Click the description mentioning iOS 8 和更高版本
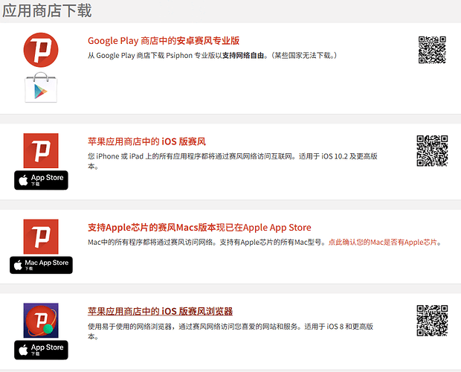The width and height of the screenshot is (461, 372). (x=230, y=331)
